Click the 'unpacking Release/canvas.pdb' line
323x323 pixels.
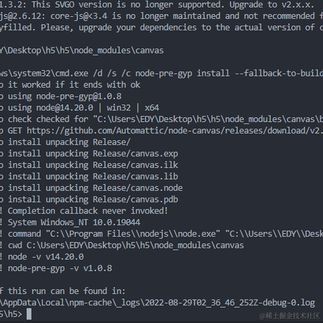pyautogui.click(x=89, y=199)
